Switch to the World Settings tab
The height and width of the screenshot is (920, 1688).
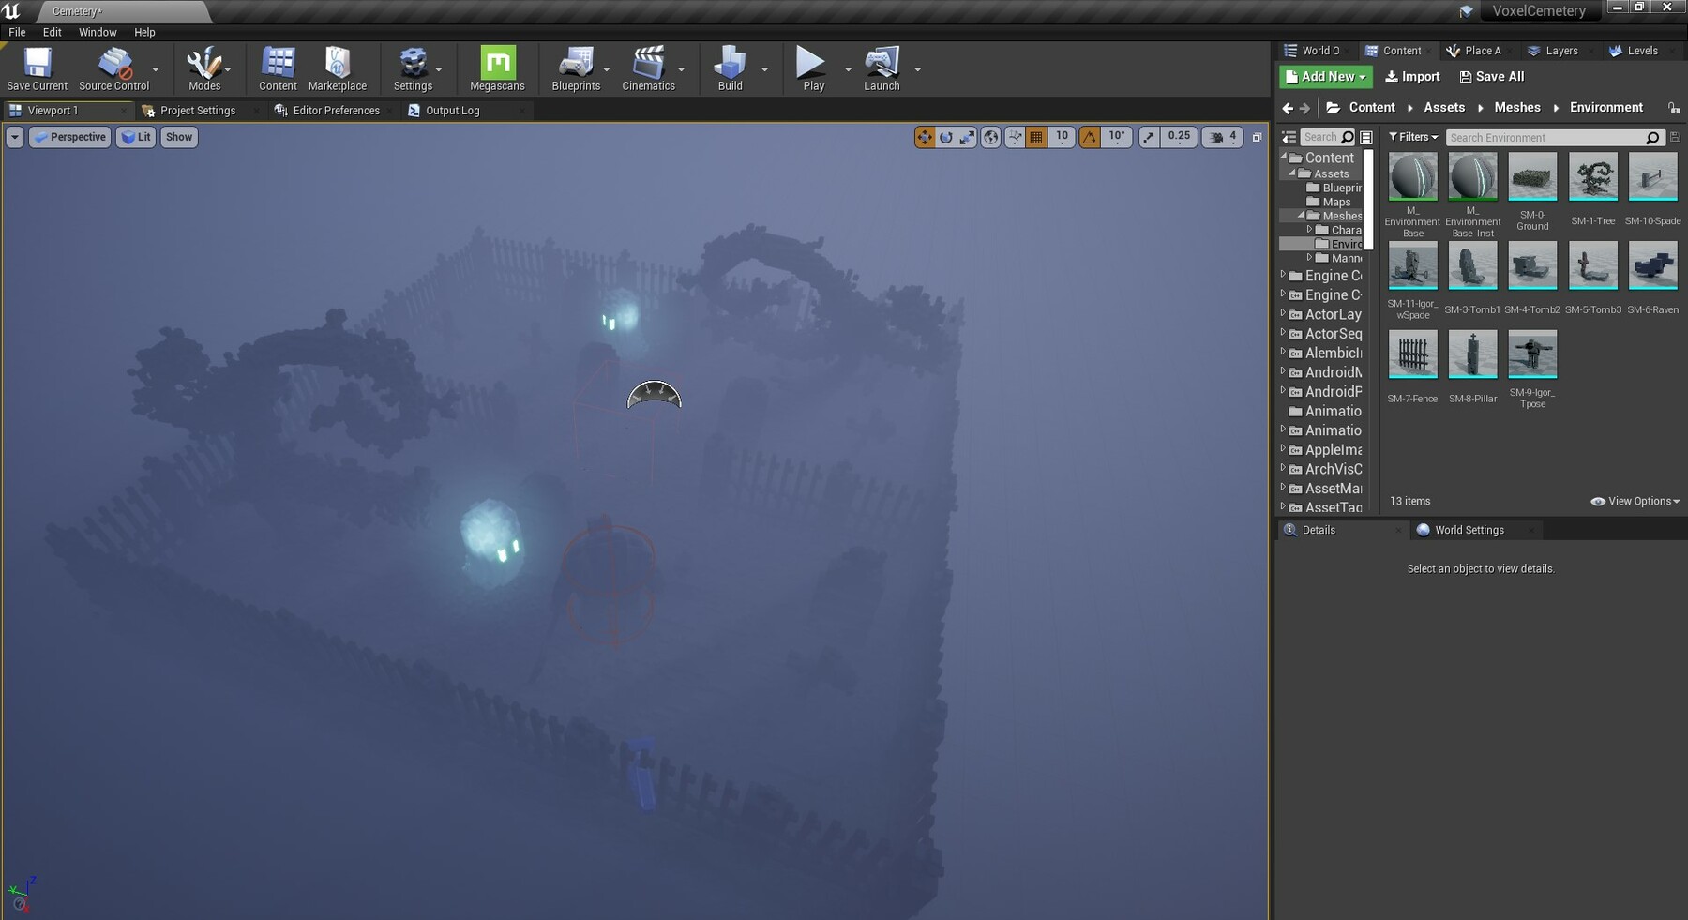click(1468, 530)
